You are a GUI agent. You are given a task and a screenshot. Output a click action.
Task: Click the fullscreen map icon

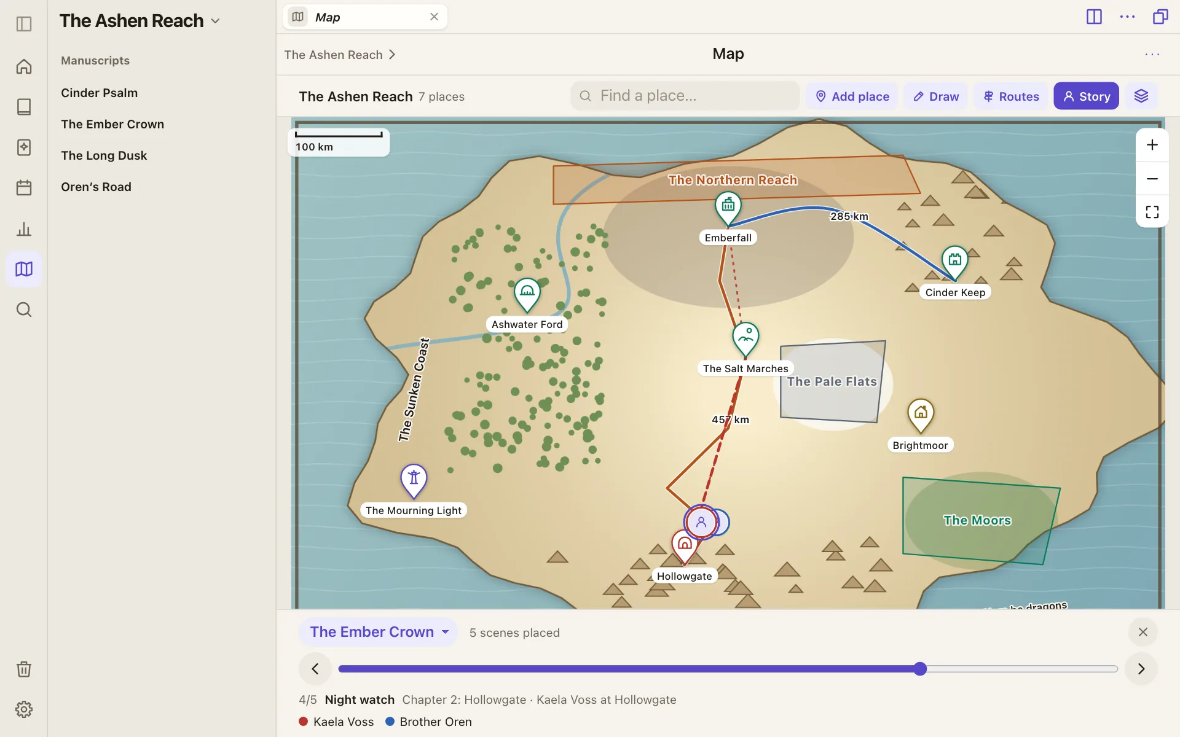click(x=1152, y=212)
